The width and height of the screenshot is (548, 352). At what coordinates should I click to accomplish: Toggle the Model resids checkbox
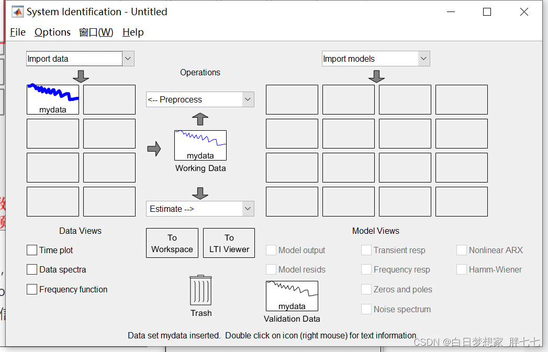pos(271,269)
